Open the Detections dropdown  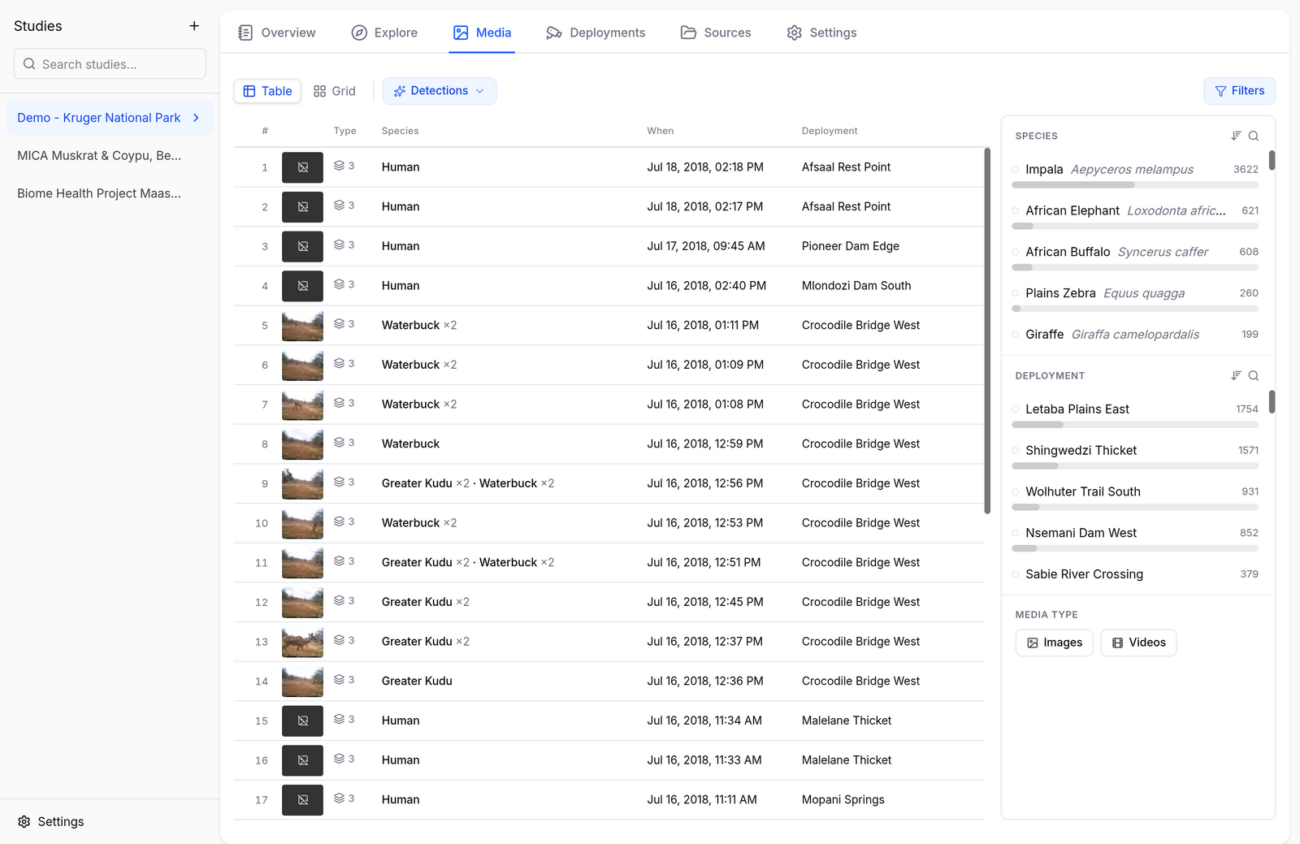point(440,91)
